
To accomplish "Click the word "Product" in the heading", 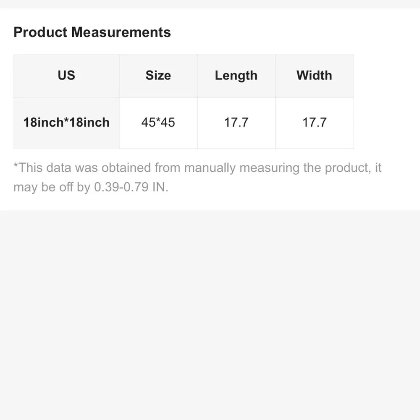I will tap(40, 32).
